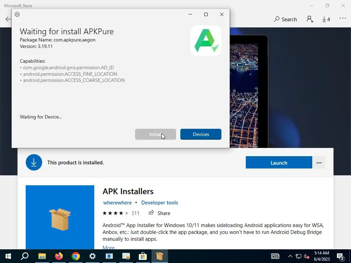
Task: Open news widget icon in tray
Action: point(275,256)
